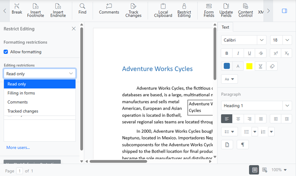Open the change case Aa dropdown
The width and height of the screenshot is (296, 176).
point(229,79)
